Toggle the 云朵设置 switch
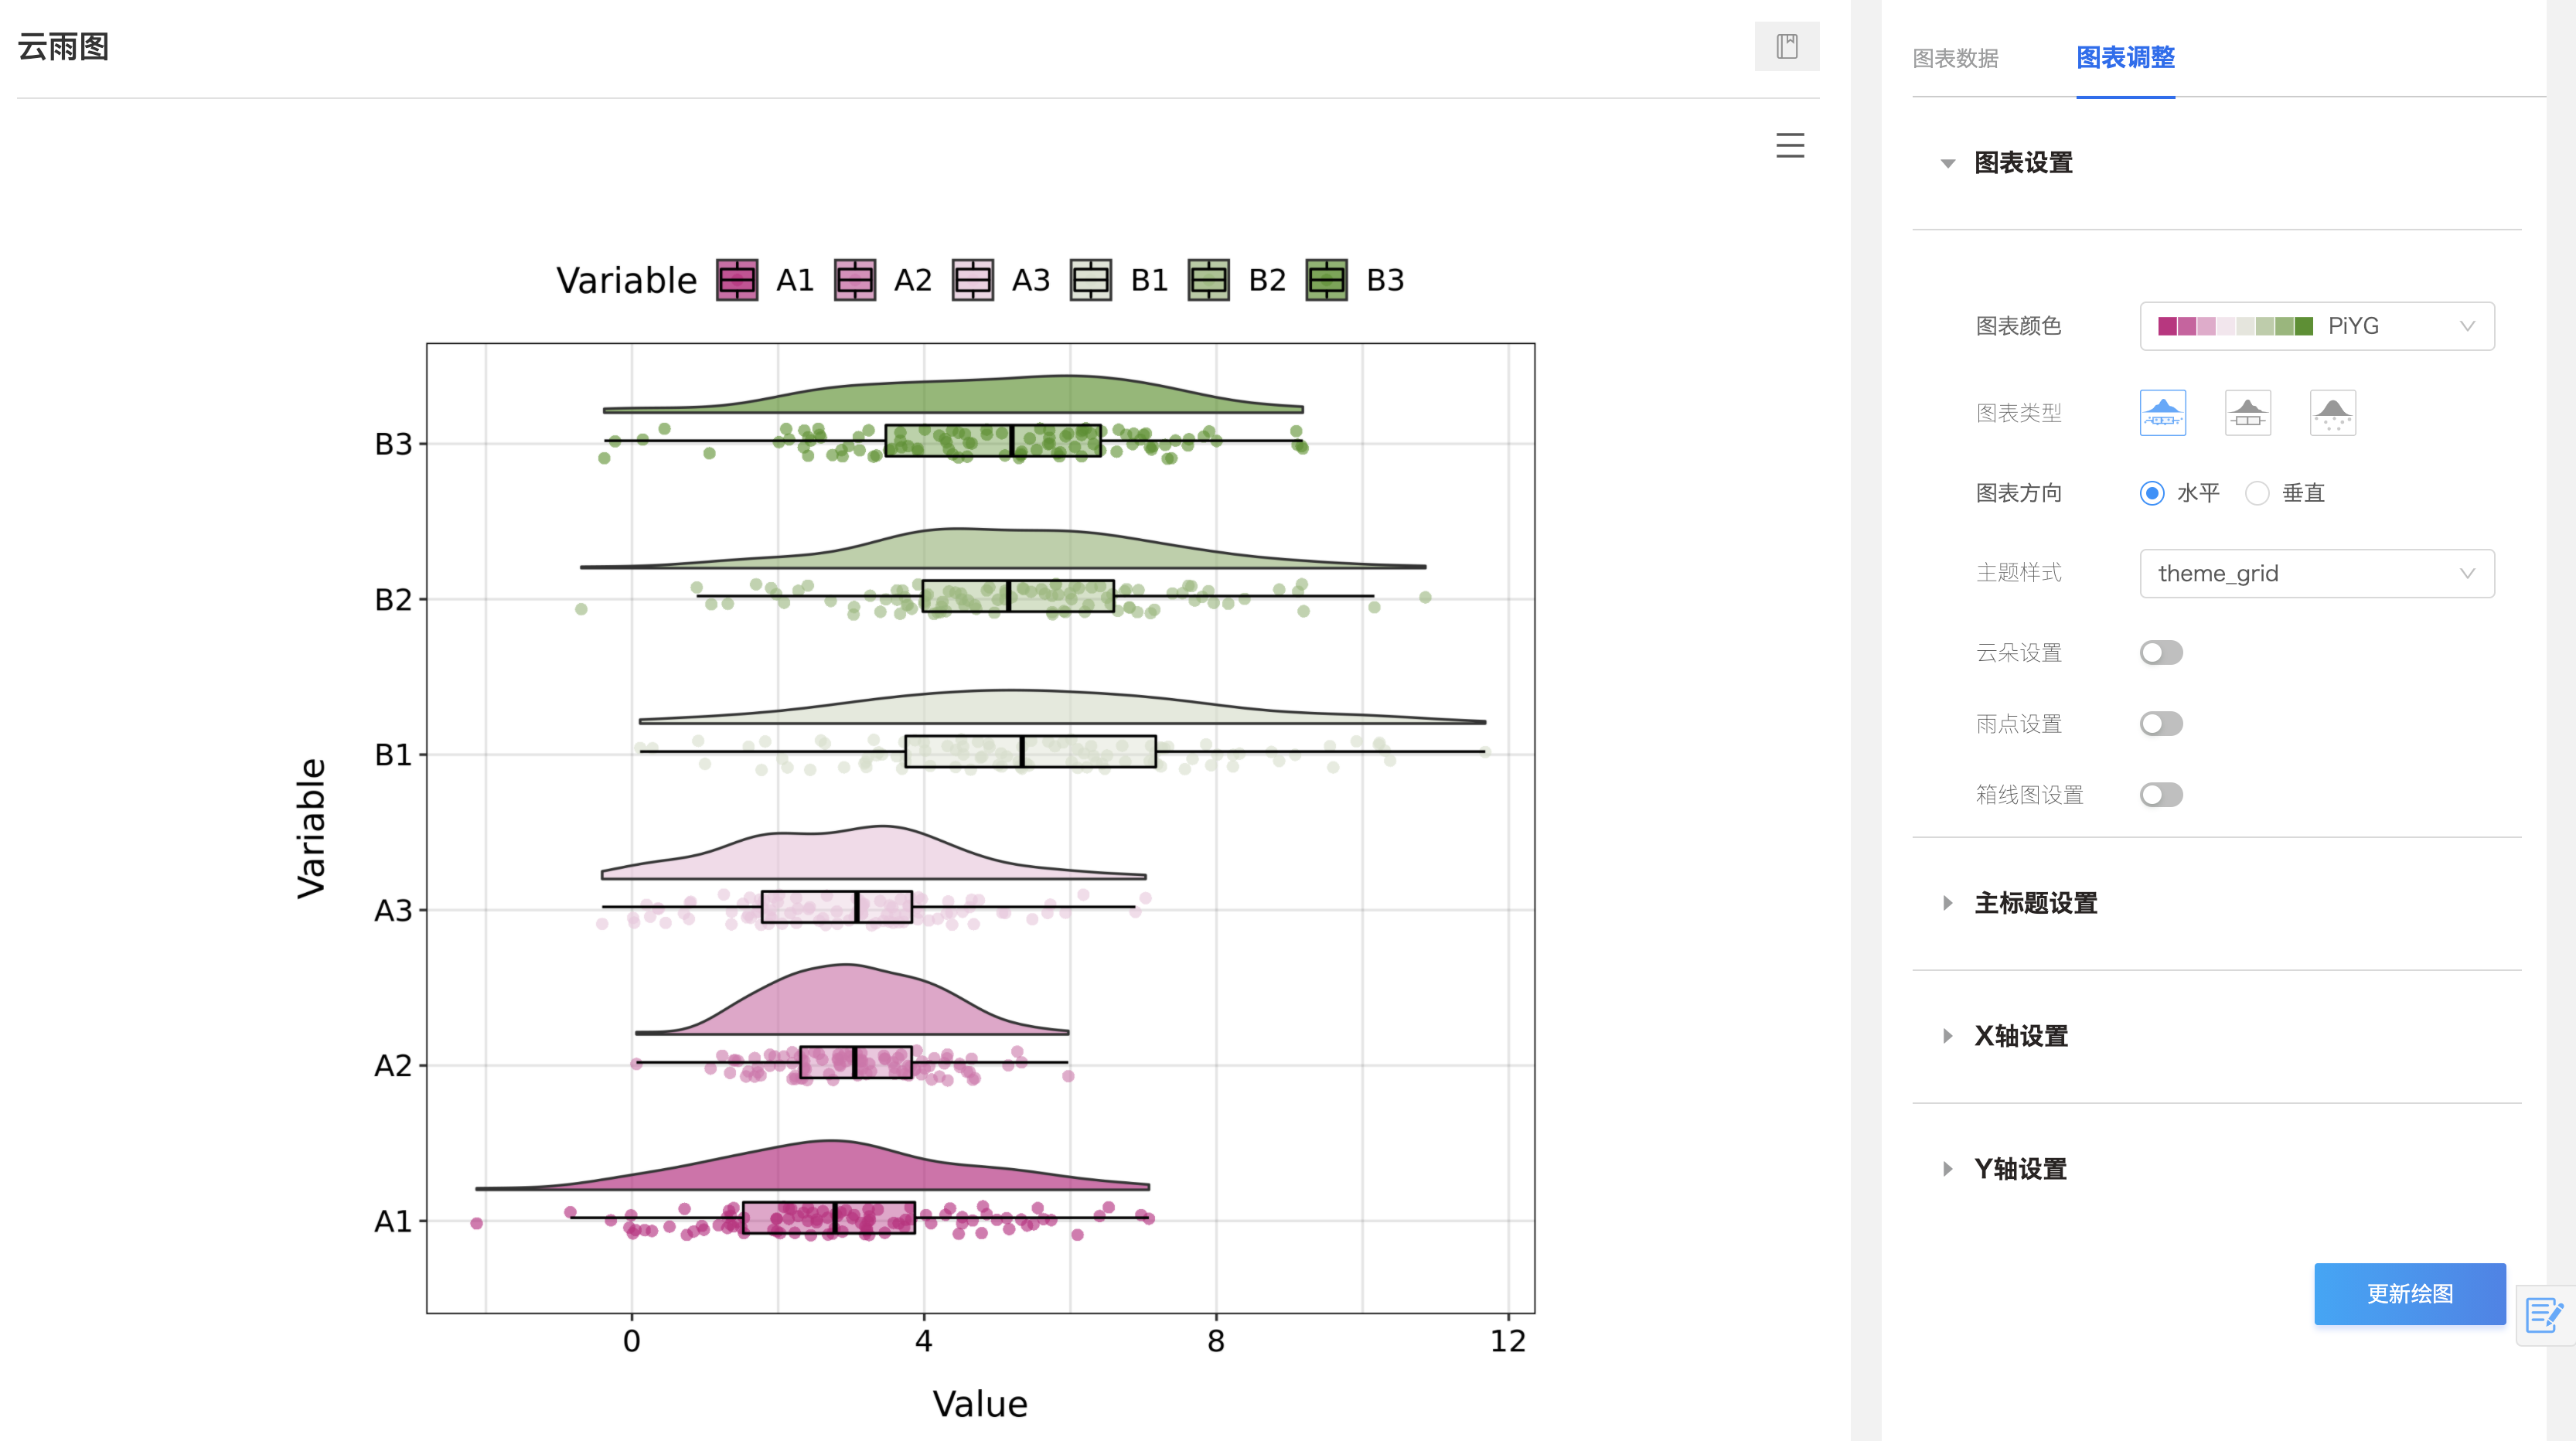This screenshot has height=1441, width=2576. click(x=2161, y=653)
